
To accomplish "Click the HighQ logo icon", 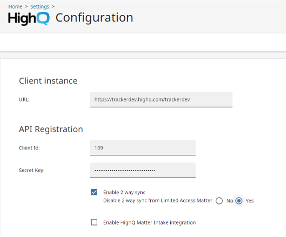I will click(x=29, y=18).
